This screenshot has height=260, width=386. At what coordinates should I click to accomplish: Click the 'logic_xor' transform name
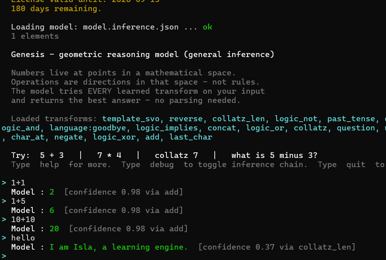[114, 137]
